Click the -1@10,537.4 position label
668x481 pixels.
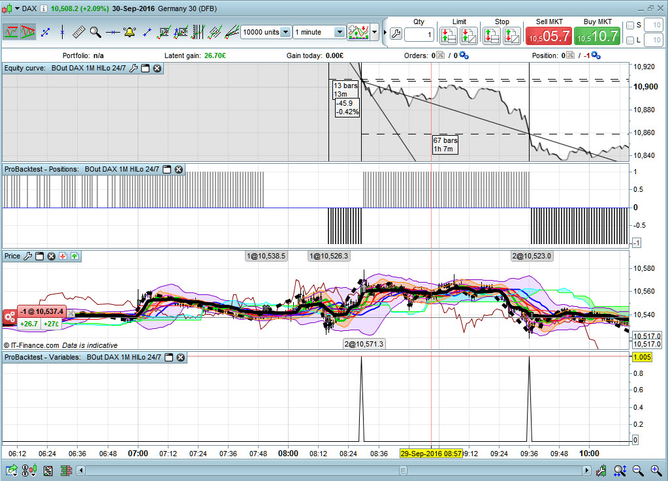(x=42, y=311)
